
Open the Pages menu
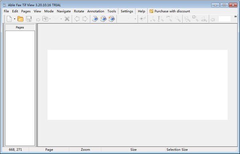pos(26,11)
